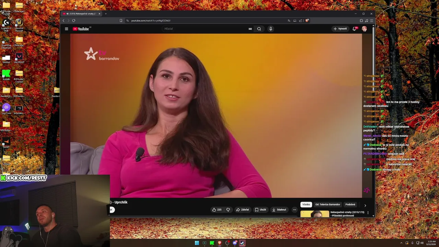
Task: Show hidden tray icons chevron
Action: pos(401,243)
